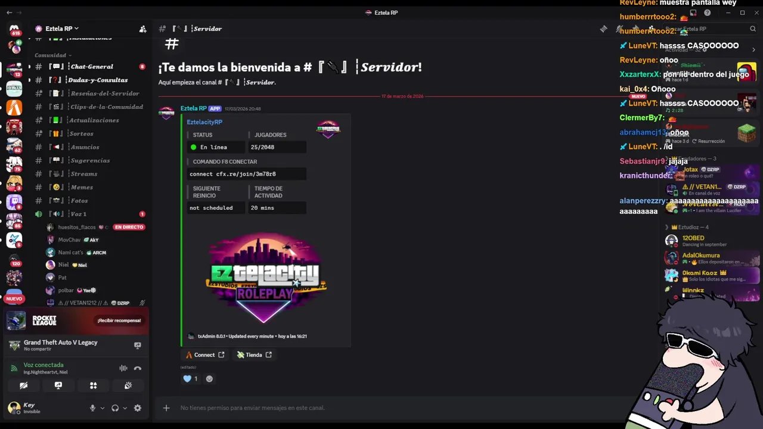Click the EN DIRECTO live badge
Screen dimensions: 763x429
pos(129,227)
